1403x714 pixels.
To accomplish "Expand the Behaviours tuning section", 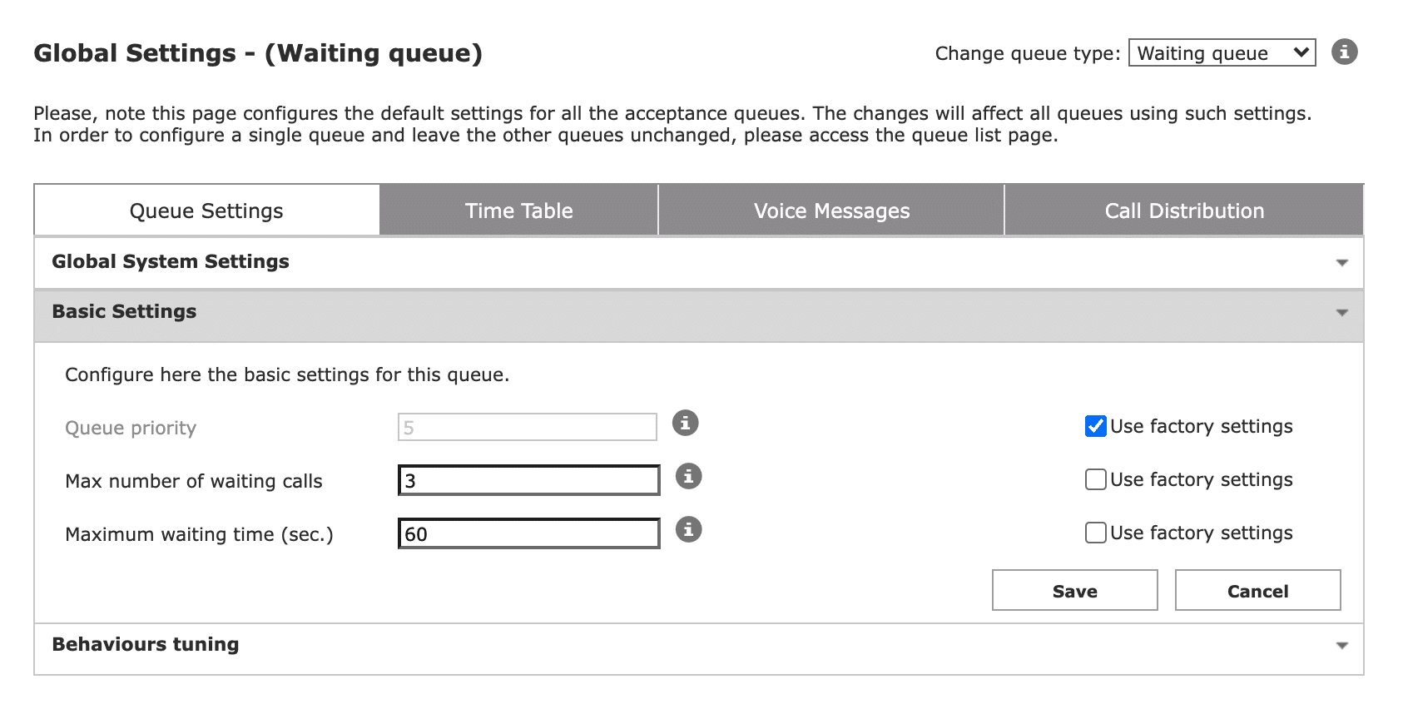I will (x=1341, y=646).
